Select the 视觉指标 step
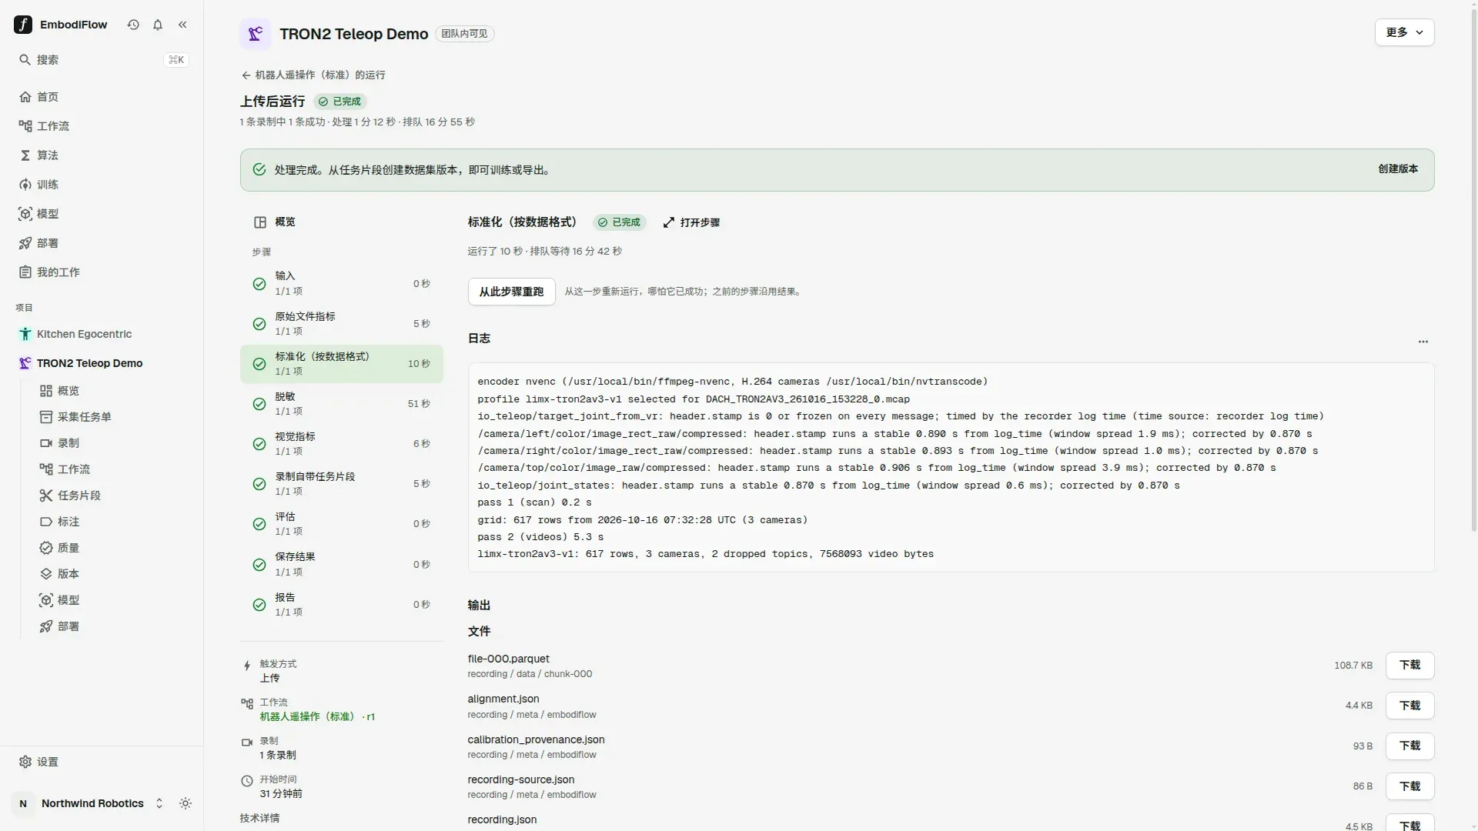This screenshot has width=1478, height=831. tap(342, 444)
